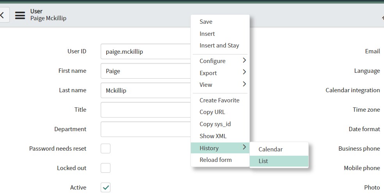Click Reload form option
The image size is (384, 195).
[x=215, y=160]
